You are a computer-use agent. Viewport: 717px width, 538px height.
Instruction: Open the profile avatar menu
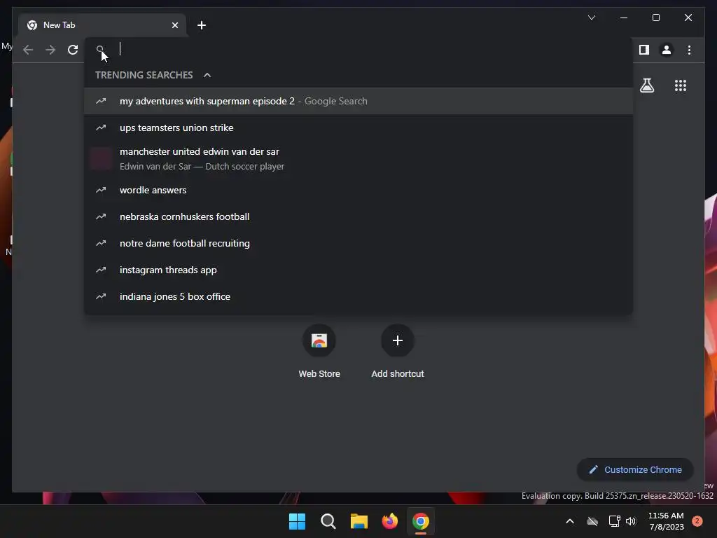(x=667, y=50)
